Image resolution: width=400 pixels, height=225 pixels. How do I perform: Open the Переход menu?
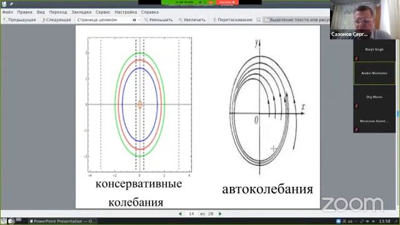point(58,12)
